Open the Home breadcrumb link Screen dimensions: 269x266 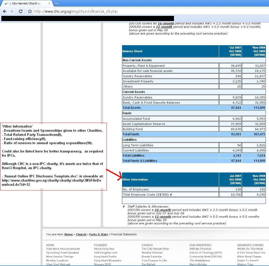pos(69,234)
